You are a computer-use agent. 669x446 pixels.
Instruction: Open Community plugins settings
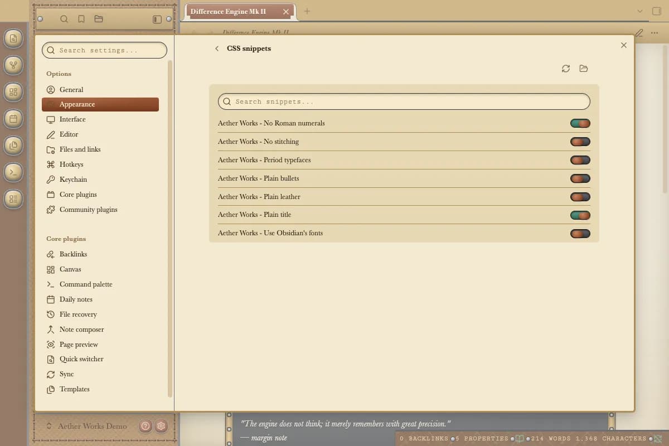(100, 210)
